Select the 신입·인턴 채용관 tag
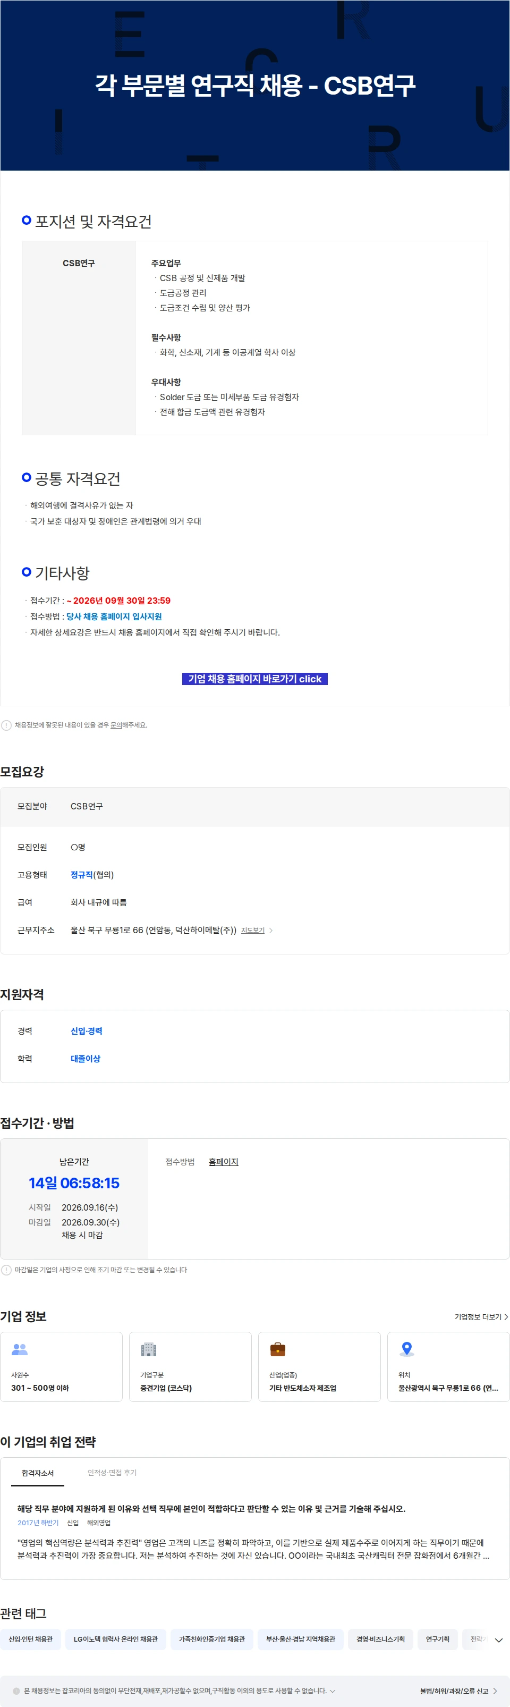Viewport: 510px width, 1707px height. [x=30, y=1639]
